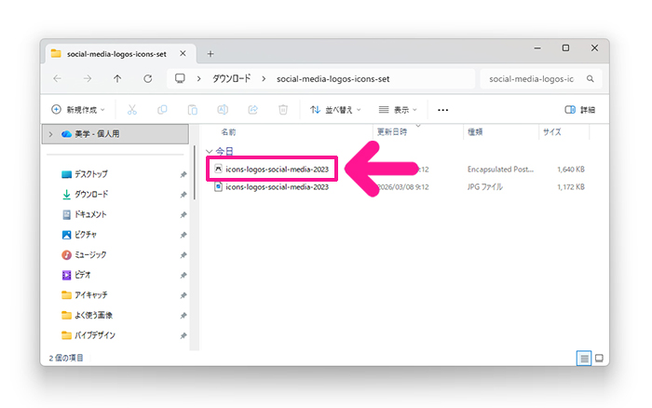Switch to large thumbnails view icon

tap(599, 358)
